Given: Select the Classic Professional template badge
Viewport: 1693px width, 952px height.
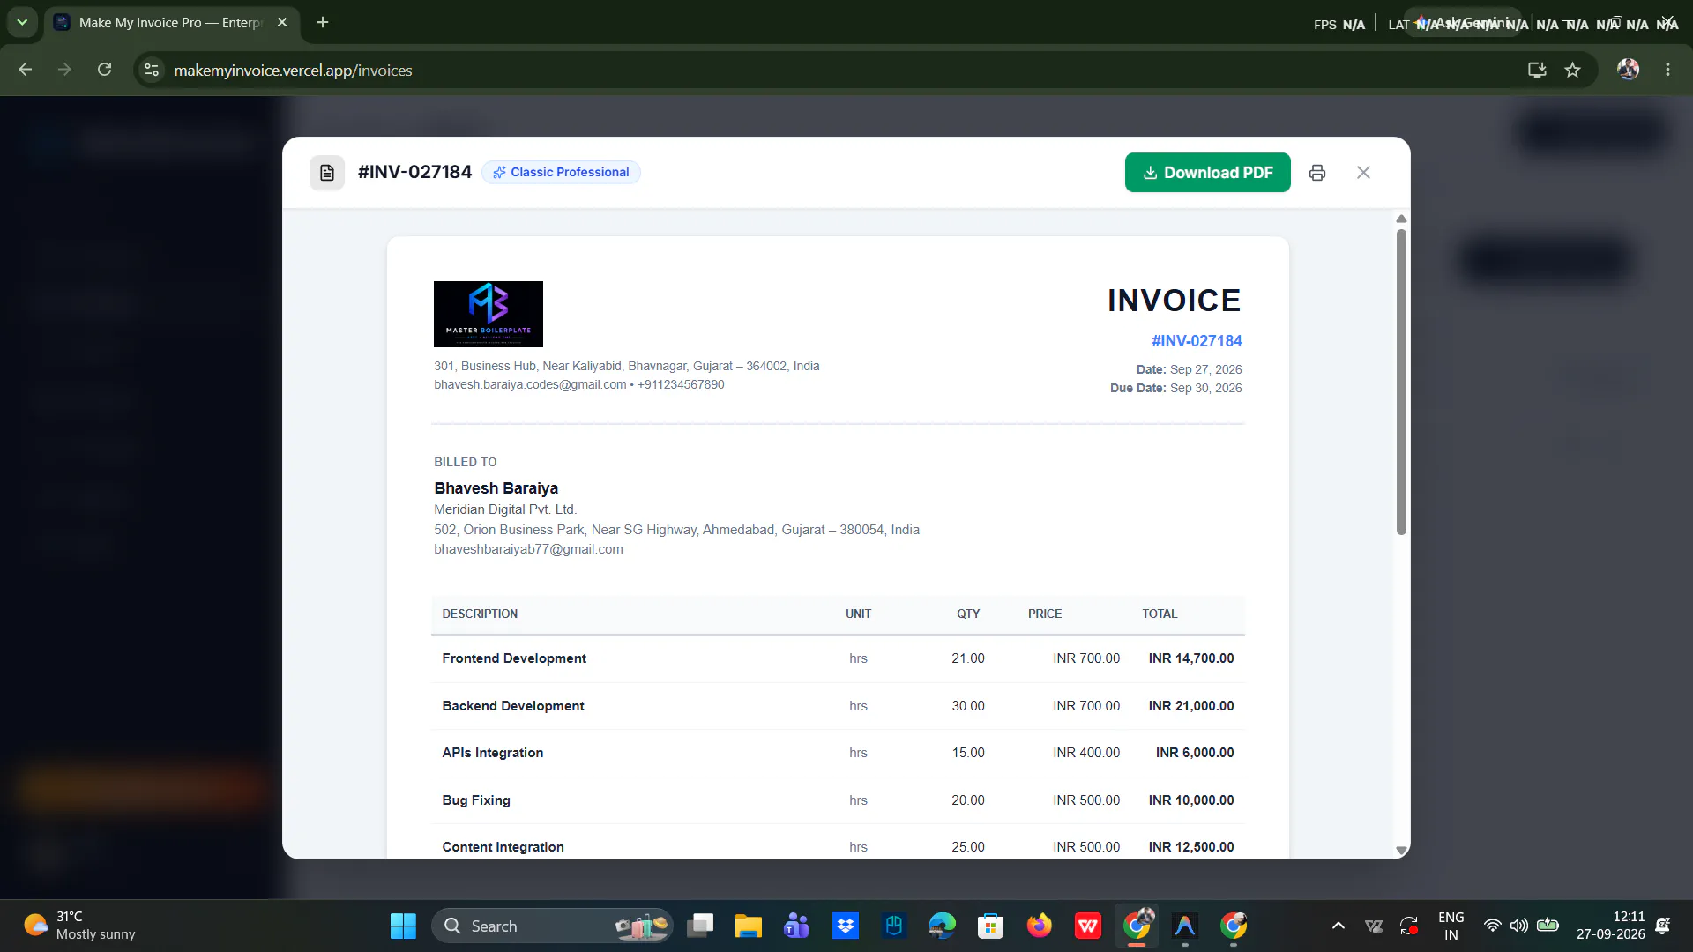Looking at the screenshot, I should (561, 172).
